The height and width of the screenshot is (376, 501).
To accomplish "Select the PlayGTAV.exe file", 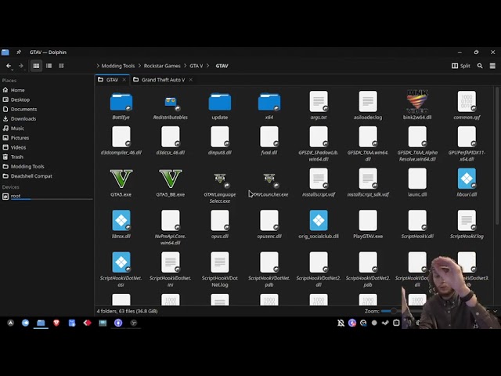I will [368, 225].
